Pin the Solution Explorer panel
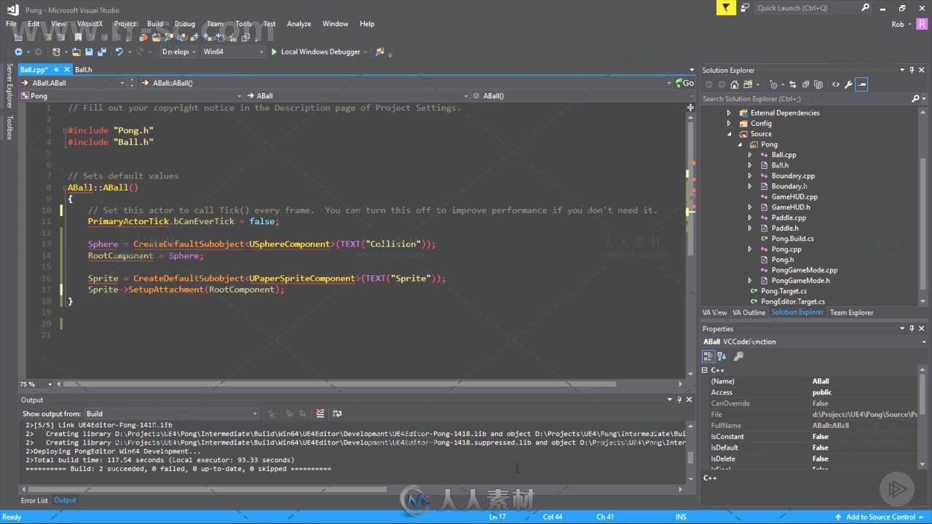 [x=912, y=70]
